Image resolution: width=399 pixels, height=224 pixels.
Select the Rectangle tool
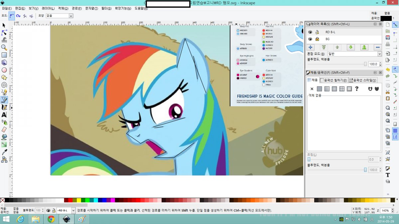(4, 55)
